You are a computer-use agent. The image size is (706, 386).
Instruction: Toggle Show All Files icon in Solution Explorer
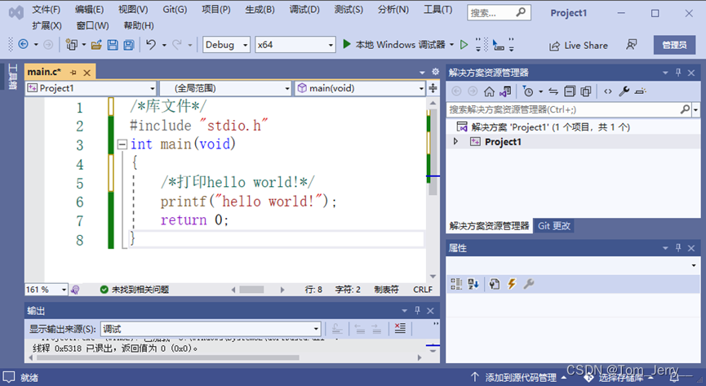(586, 91)
